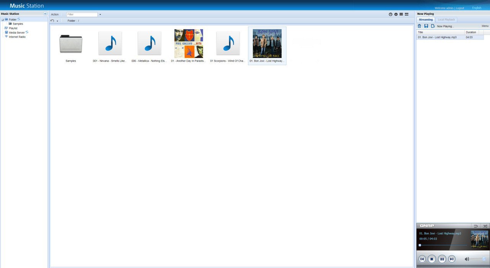Refresh the Media Server entry

pos(27,32)
